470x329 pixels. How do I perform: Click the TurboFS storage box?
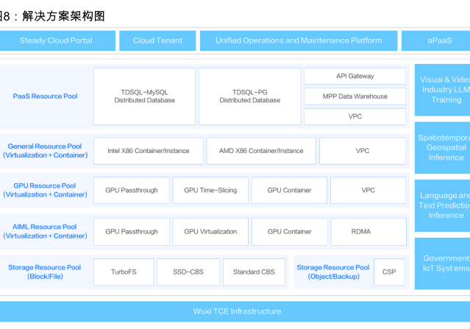click(x=124, y=272)
